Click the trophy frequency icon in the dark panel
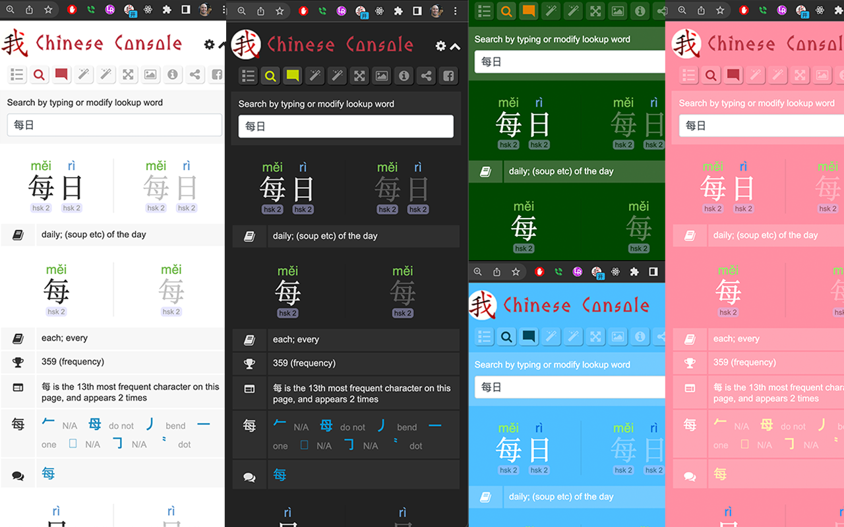This screenshot has width=844, height=527. coord(249,364)
